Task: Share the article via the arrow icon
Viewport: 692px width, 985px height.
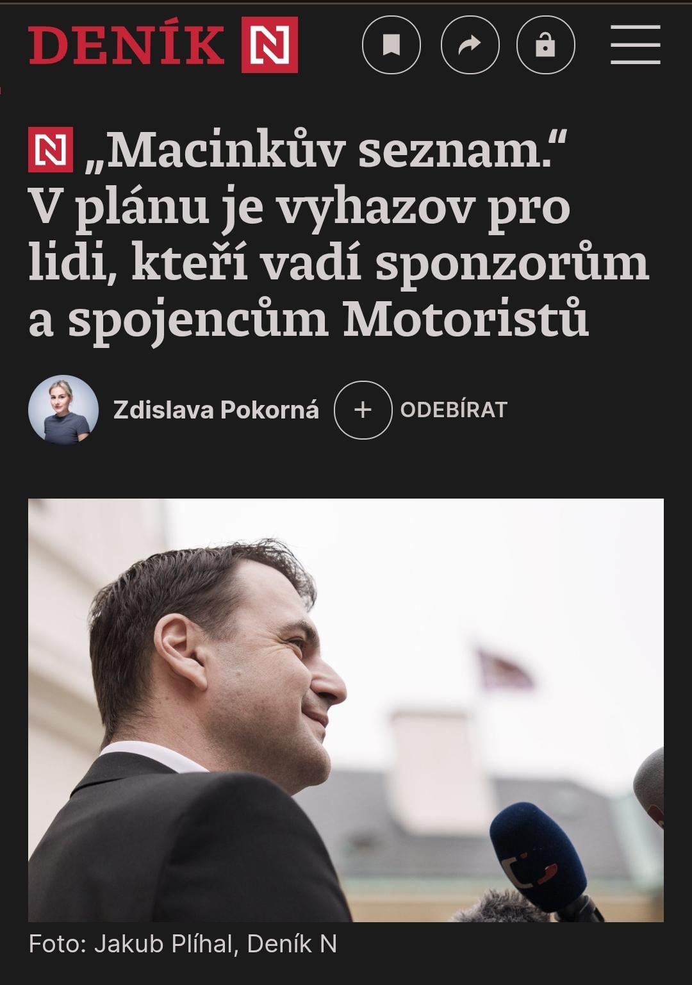Action: [470, 45]
